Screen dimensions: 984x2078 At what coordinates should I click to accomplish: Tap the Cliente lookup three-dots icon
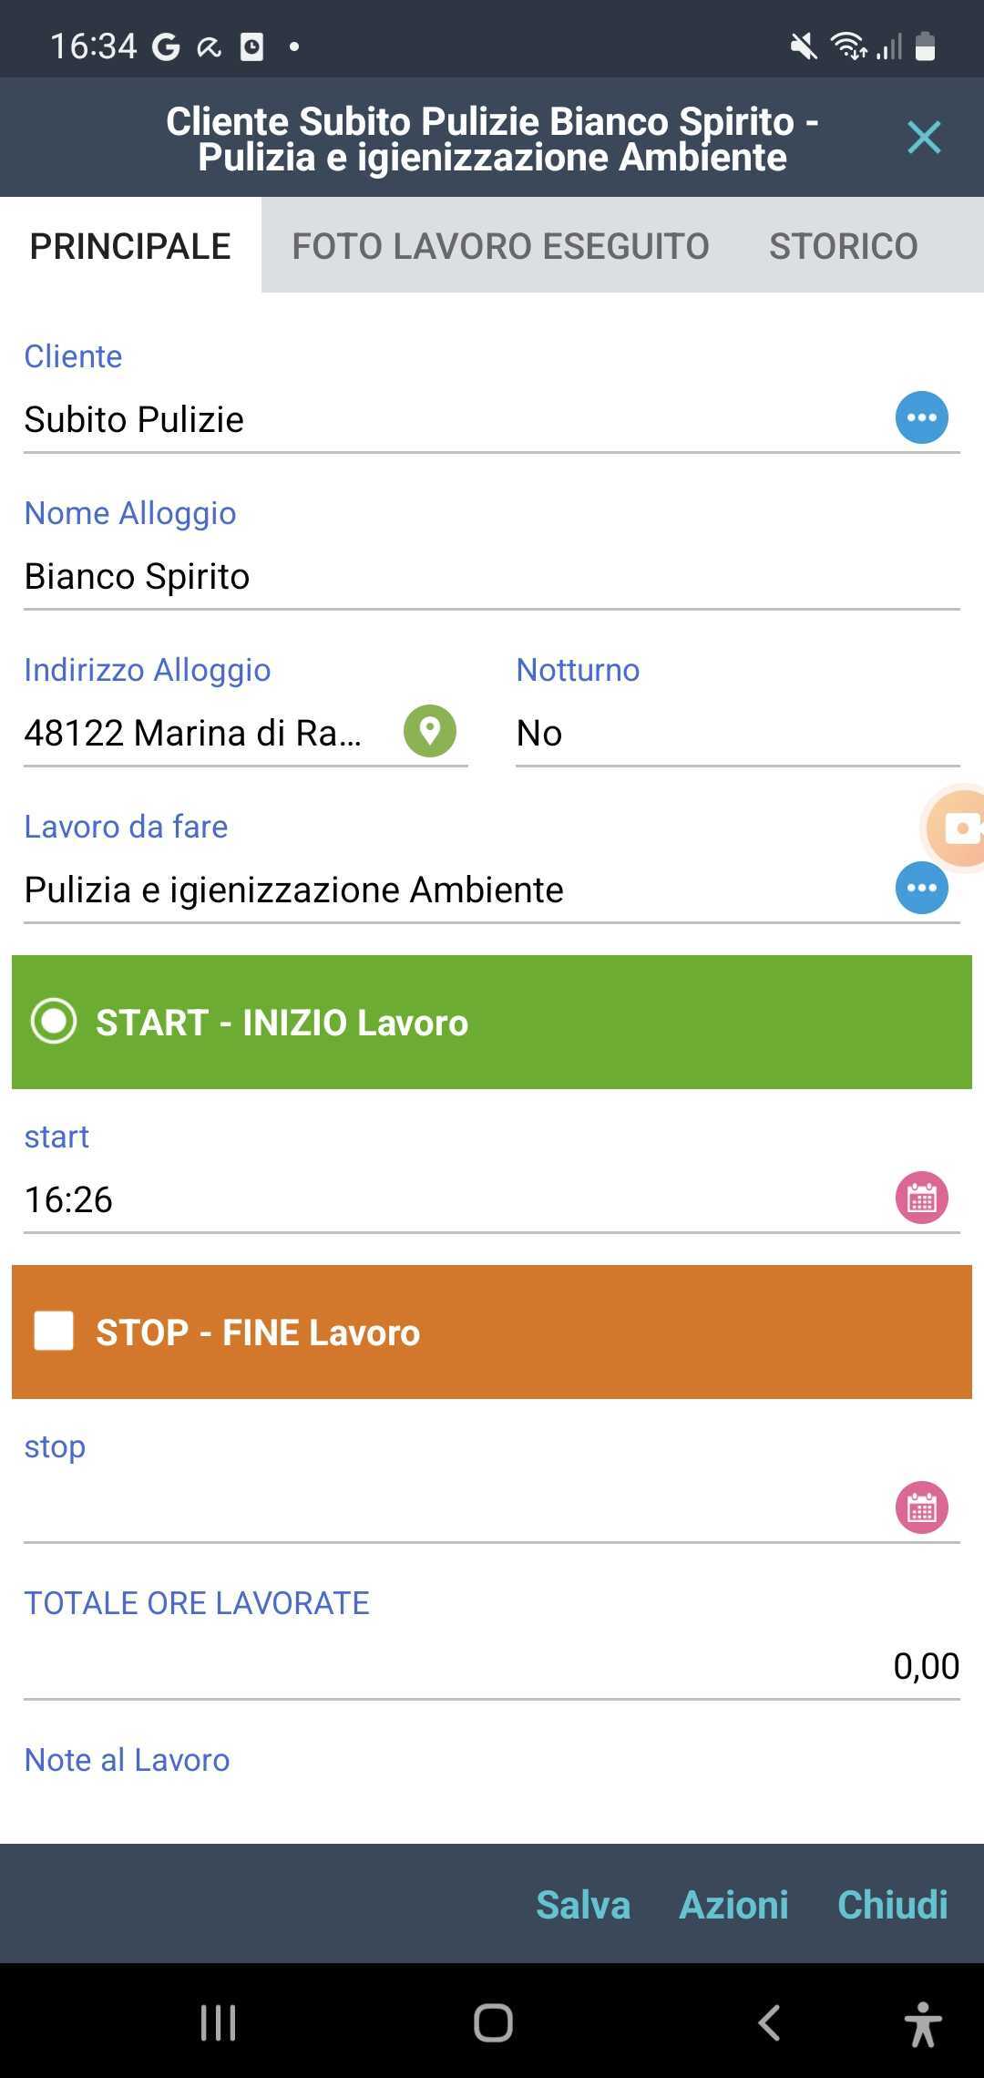(x=921, y=418)
